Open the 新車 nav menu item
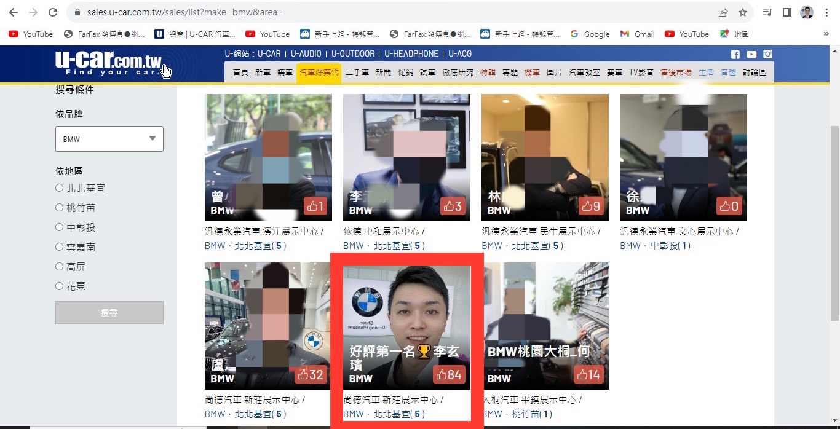The height and width of the screenshot is (429, 840). pyautogui.click(x=263, y=73)
